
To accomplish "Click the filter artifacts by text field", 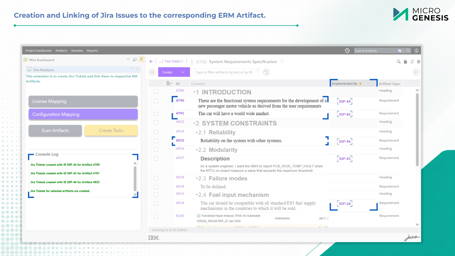I will point(224,72).
